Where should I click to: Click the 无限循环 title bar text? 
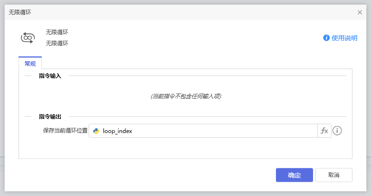(x=20, y=13)
